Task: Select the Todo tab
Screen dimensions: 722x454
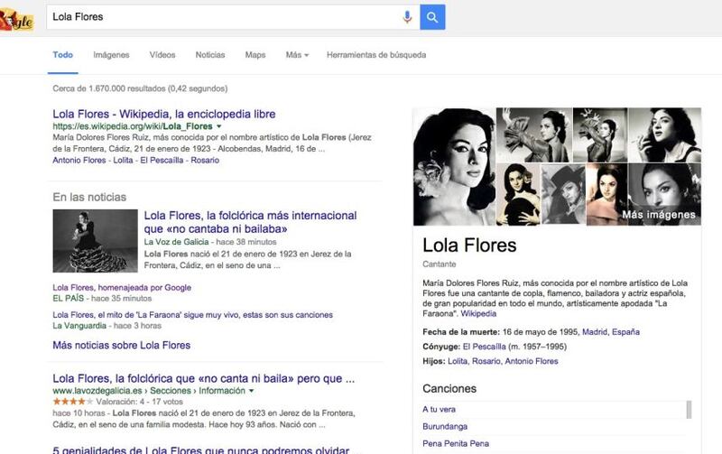Action: [x=62, y=55]
